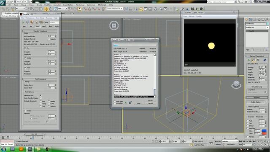
Task: Click the Simulation Loop button
Action: pyautogui.click(x=257, y=87)
